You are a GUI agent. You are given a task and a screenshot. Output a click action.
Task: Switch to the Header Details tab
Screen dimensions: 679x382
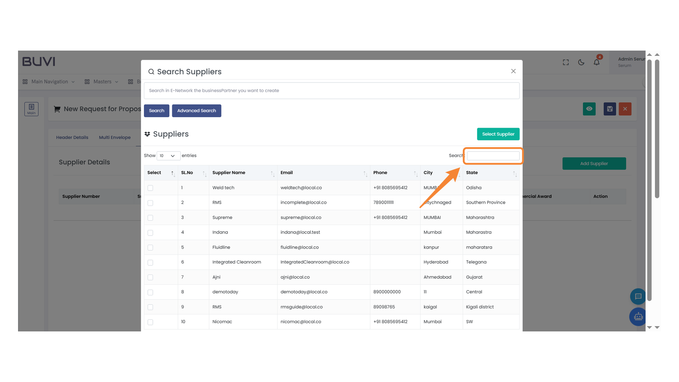(x=72, y=137)
